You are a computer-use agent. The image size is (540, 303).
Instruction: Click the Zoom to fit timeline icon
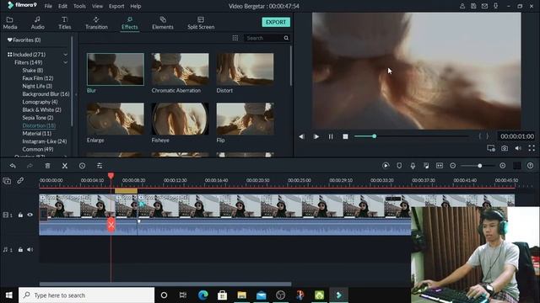tap(440, 166)
